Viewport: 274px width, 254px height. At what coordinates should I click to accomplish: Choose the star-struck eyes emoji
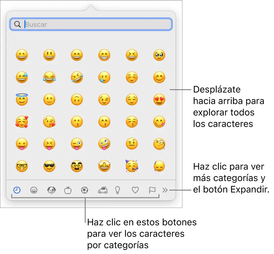[x=104, y=166]
